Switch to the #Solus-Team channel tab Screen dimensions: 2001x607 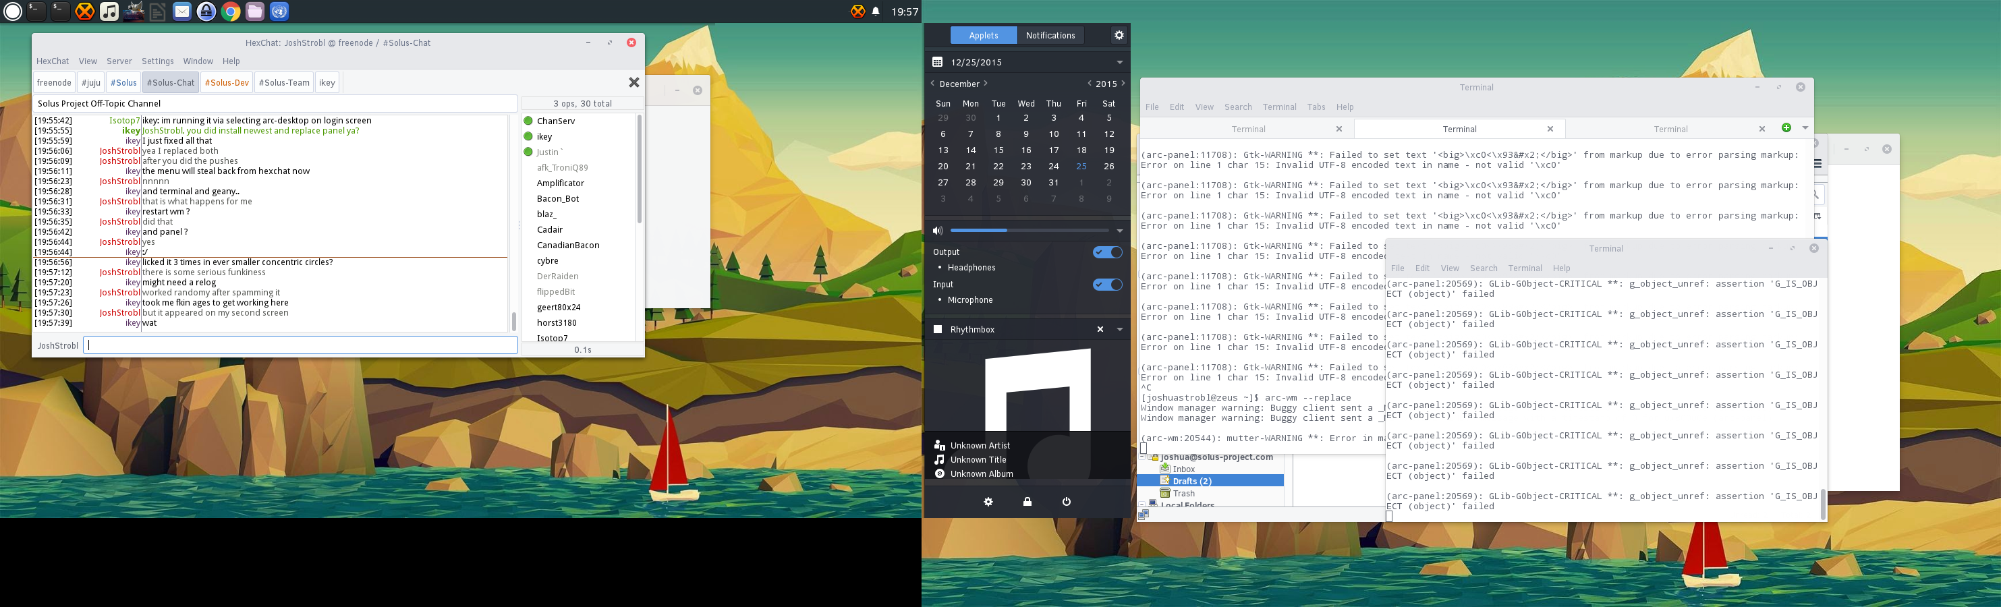(284, 82)
